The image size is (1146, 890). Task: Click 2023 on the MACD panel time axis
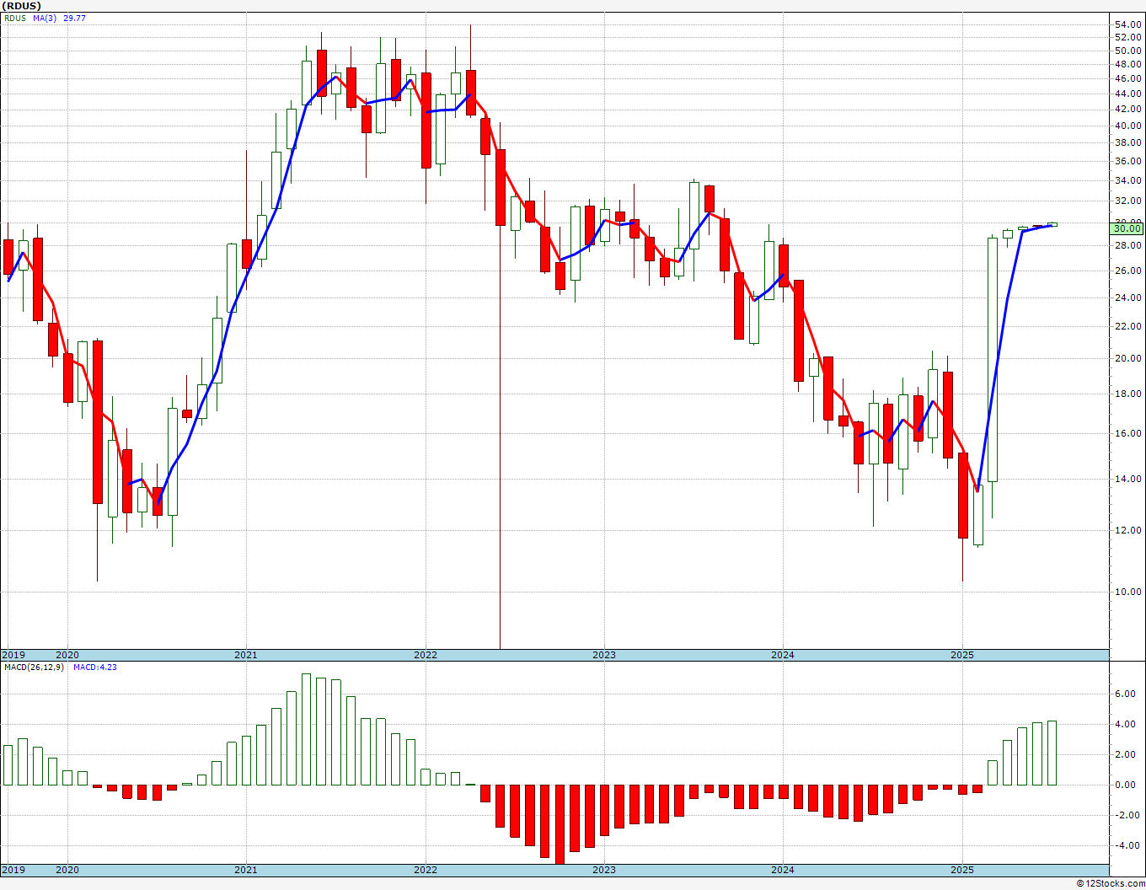click(604, 870)
